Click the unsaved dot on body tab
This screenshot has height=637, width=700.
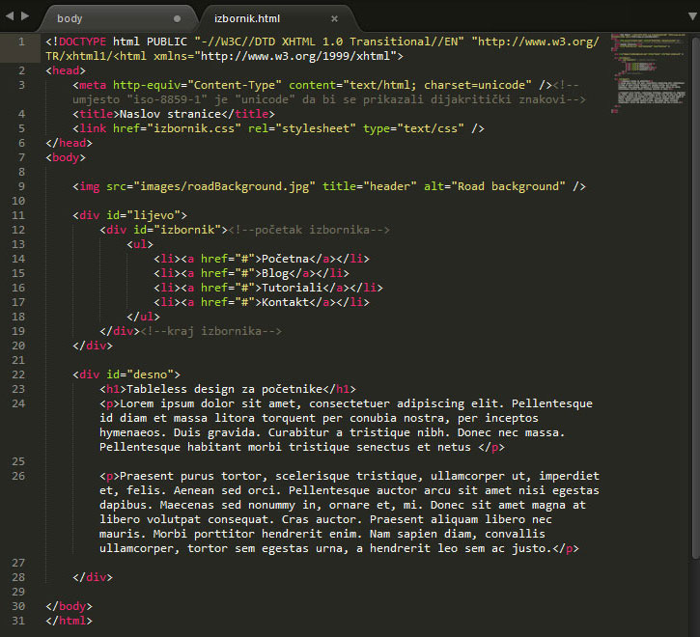pyautogui.click(x=177, y=18)
